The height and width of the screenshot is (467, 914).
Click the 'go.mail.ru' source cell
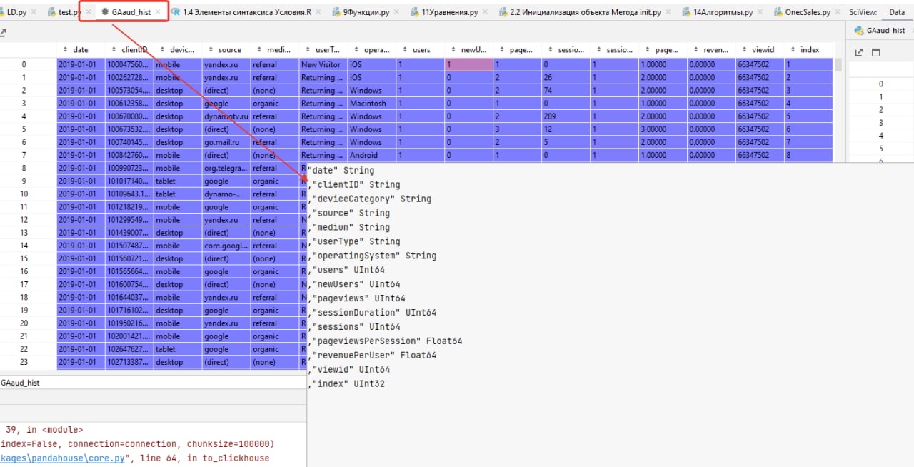coord(226,142)
